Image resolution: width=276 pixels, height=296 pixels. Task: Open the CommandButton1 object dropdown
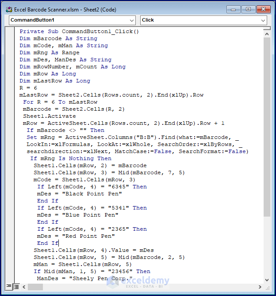point(72,20)
